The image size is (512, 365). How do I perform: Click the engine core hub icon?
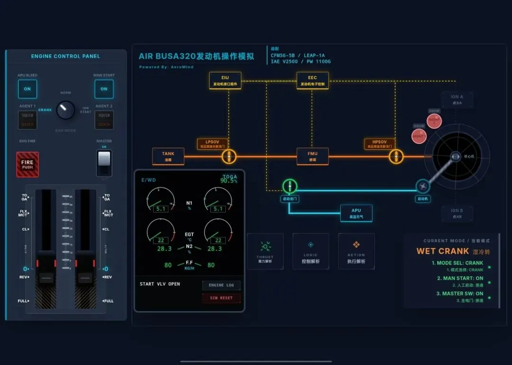click(456, 157)
